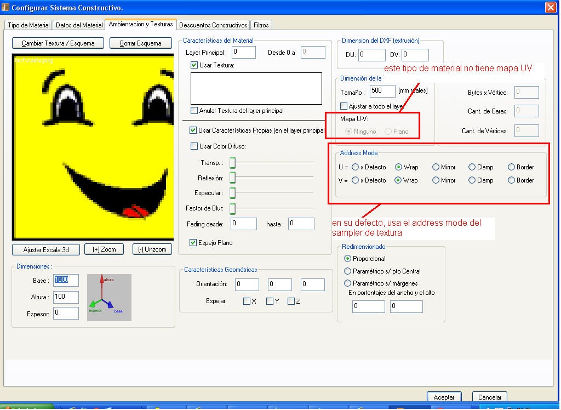Click the Cambiar Textura / Esquema button

(x=58, y=43)
